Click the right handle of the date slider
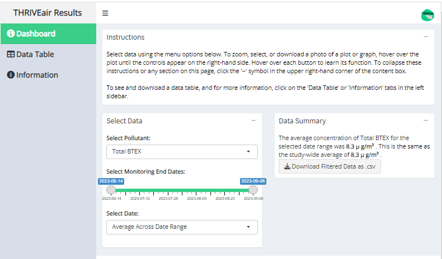The height and width of the screenshot is (259, 442). coord(253,190)
